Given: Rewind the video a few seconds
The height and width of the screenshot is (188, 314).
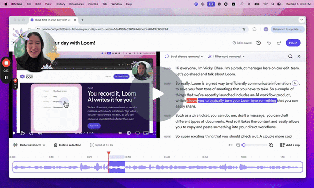Looking at the screenshot, I should pos(22,133).
